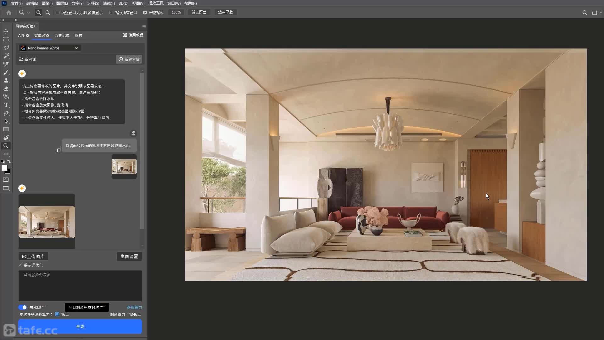604x340 pixels.
Task: Open the 滤镜(T) menu
Action: (x=109, y=3)
